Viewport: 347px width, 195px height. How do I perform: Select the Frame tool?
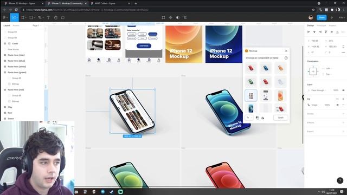click(23, 17)
